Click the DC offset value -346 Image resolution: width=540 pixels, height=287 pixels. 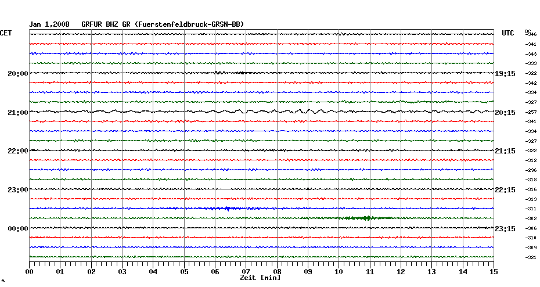[x=532, y=34]
